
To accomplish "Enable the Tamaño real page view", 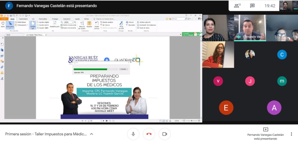I will click(x=33, y=25).
